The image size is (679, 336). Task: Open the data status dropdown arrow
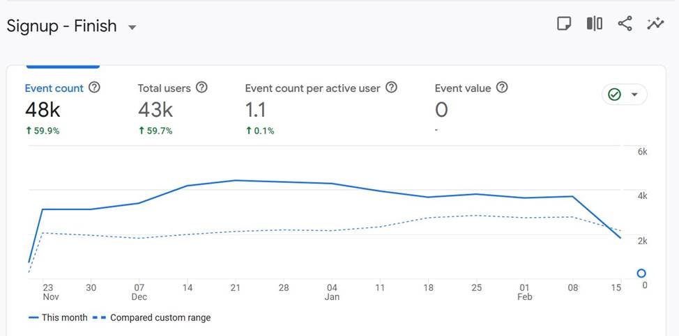pos(634,95)
